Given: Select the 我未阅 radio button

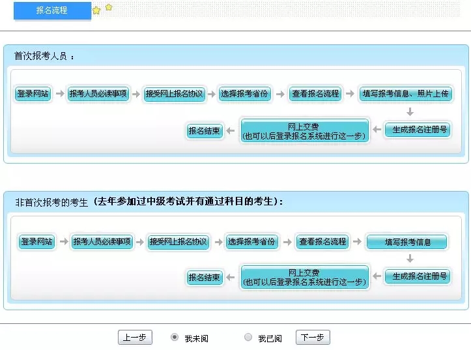Looking at the screenshot, I should (175, 338).
